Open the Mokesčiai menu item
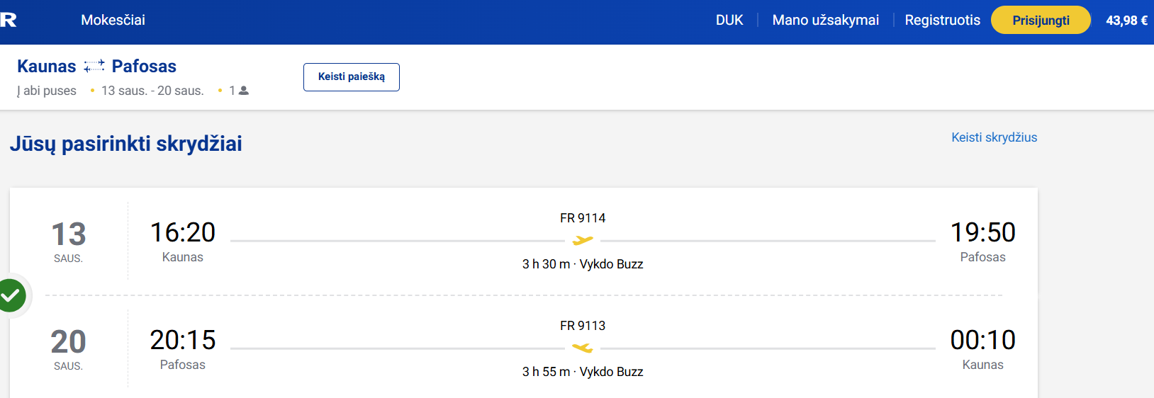 pyautogui.click(x=113, y=21)
